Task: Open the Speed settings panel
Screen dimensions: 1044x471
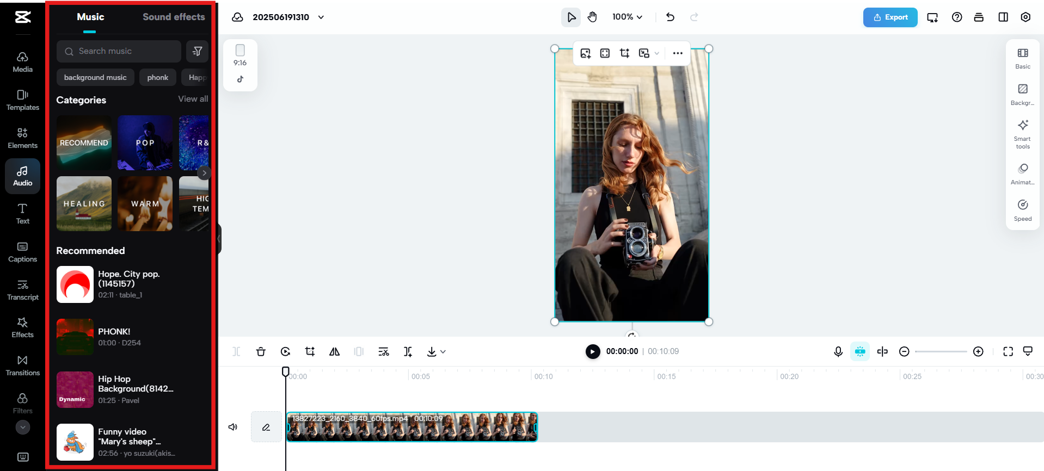Action: 1023,210
